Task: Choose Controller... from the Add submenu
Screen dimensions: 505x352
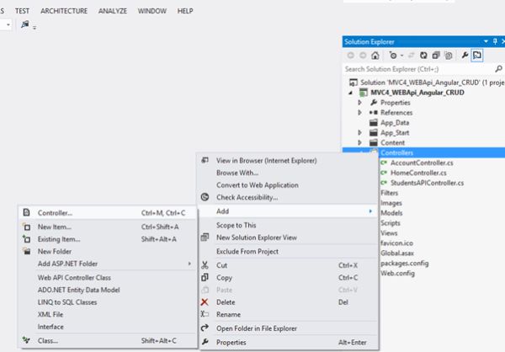Action: click(x=55, y=213)
